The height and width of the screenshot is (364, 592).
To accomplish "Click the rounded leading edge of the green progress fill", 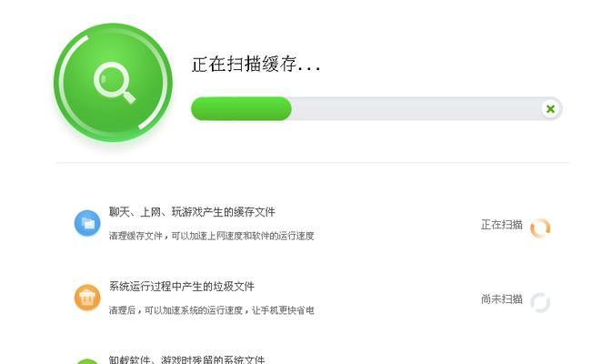I will [287, 109].
